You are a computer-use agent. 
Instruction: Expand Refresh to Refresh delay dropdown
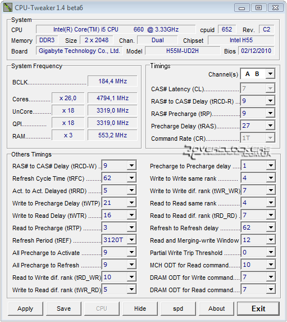tap(271, 227)
